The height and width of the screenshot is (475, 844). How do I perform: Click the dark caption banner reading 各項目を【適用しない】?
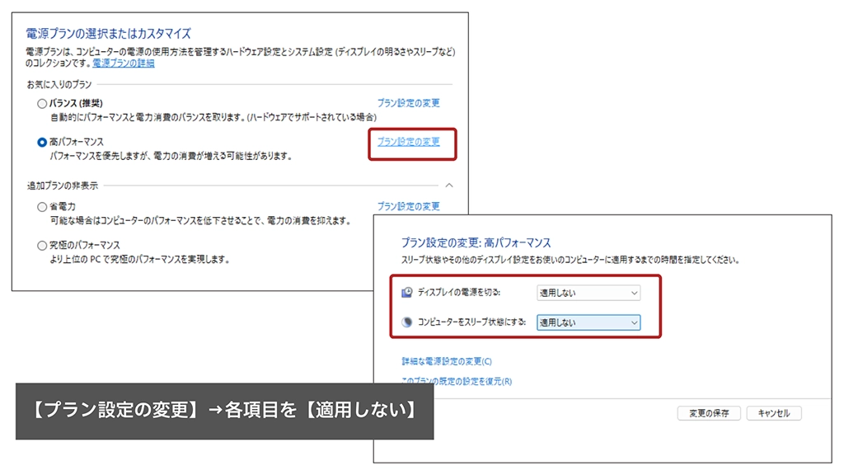(x=224, y=411)
